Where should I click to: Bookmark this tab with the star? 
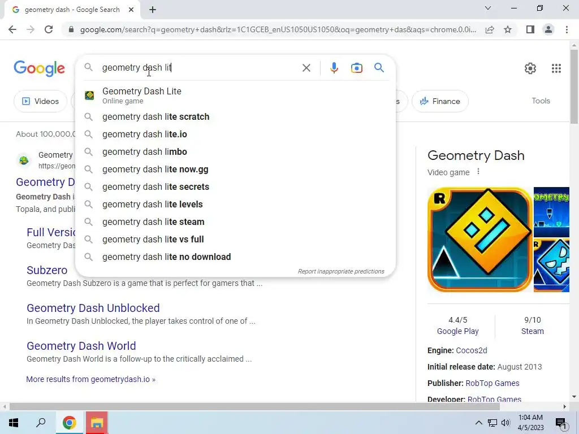pyautogui.click(x=508, y=29)
